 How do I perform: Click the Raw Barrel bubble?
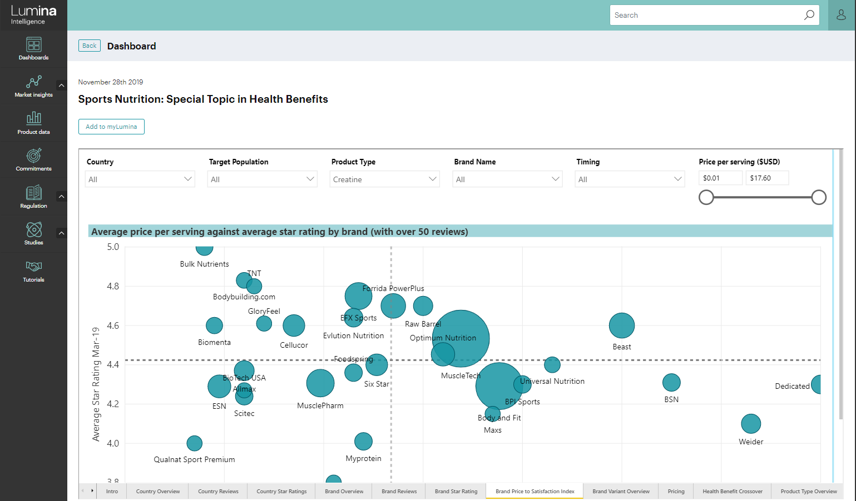pos(423,305)
